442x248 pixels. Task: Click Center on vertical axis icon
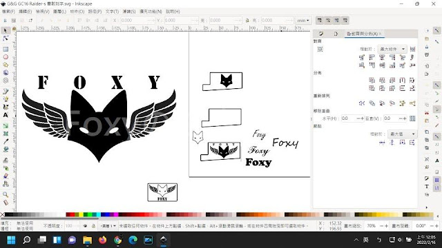(382, 57)
